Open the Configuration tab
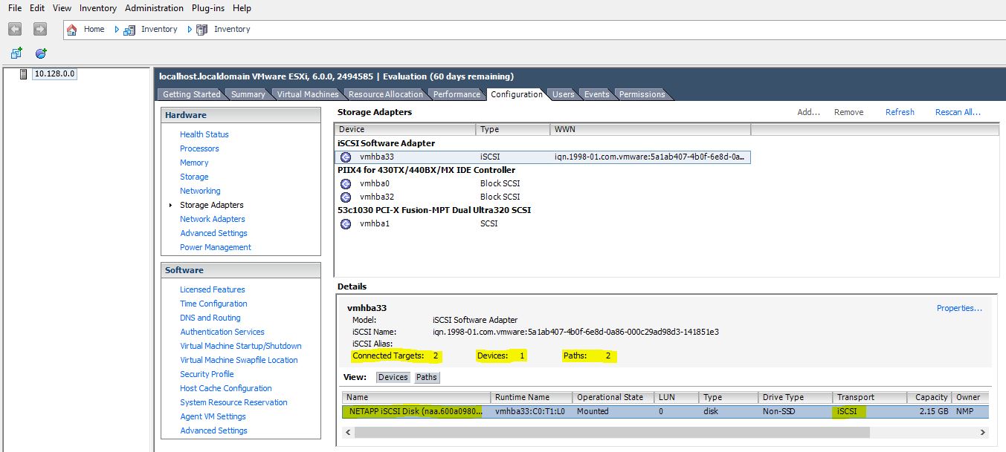Screen dimensions: 1006x452 coord(517,94)
